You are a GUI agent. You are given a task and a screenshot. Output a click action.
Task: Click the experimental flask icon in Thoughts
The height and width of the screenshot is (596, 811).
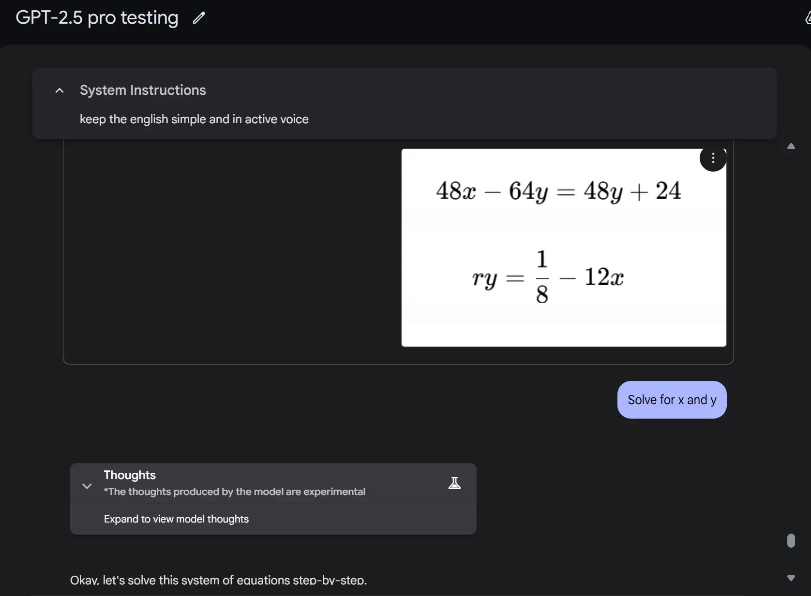point(454,483)
